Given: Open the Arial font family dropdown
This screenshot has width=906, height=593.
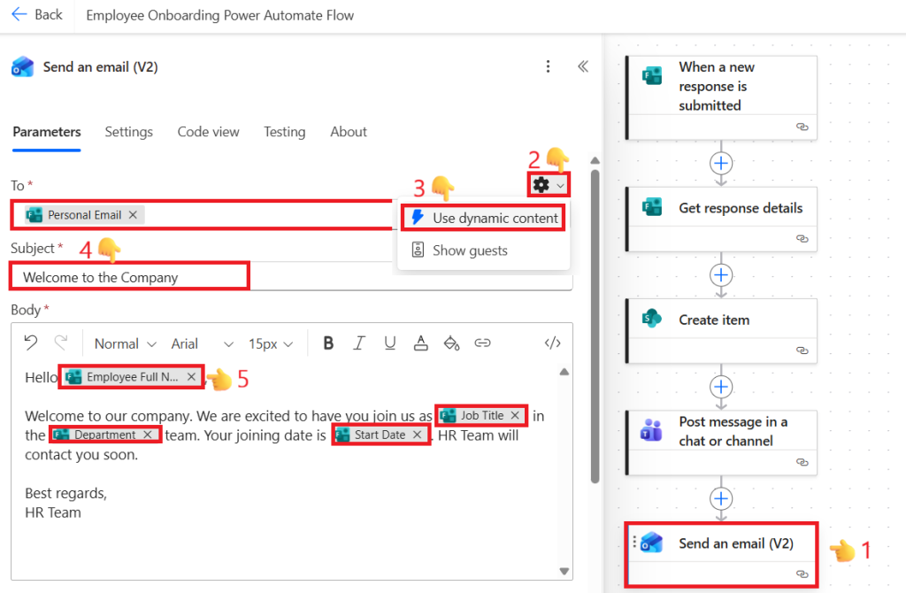Looking at the screenshot, I should 203,343.
